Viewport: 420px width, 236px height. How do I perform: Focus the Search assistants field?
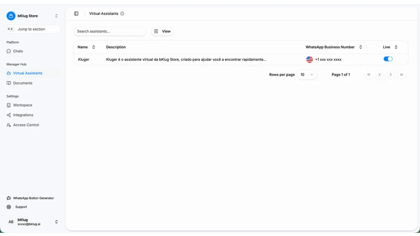tap(110, 31)
